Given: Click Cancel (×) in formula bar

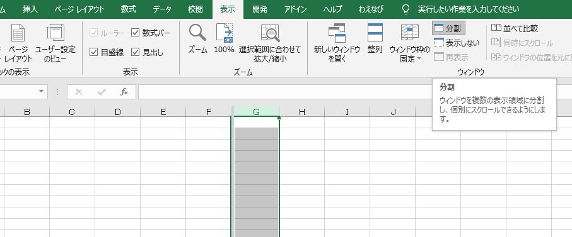Looking at the screenshot, I should (78, 92).
